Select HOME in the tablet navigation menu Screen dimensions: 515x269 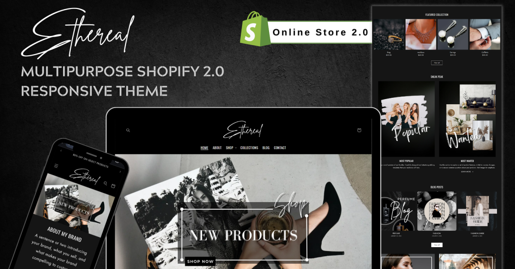click(204, 148)
